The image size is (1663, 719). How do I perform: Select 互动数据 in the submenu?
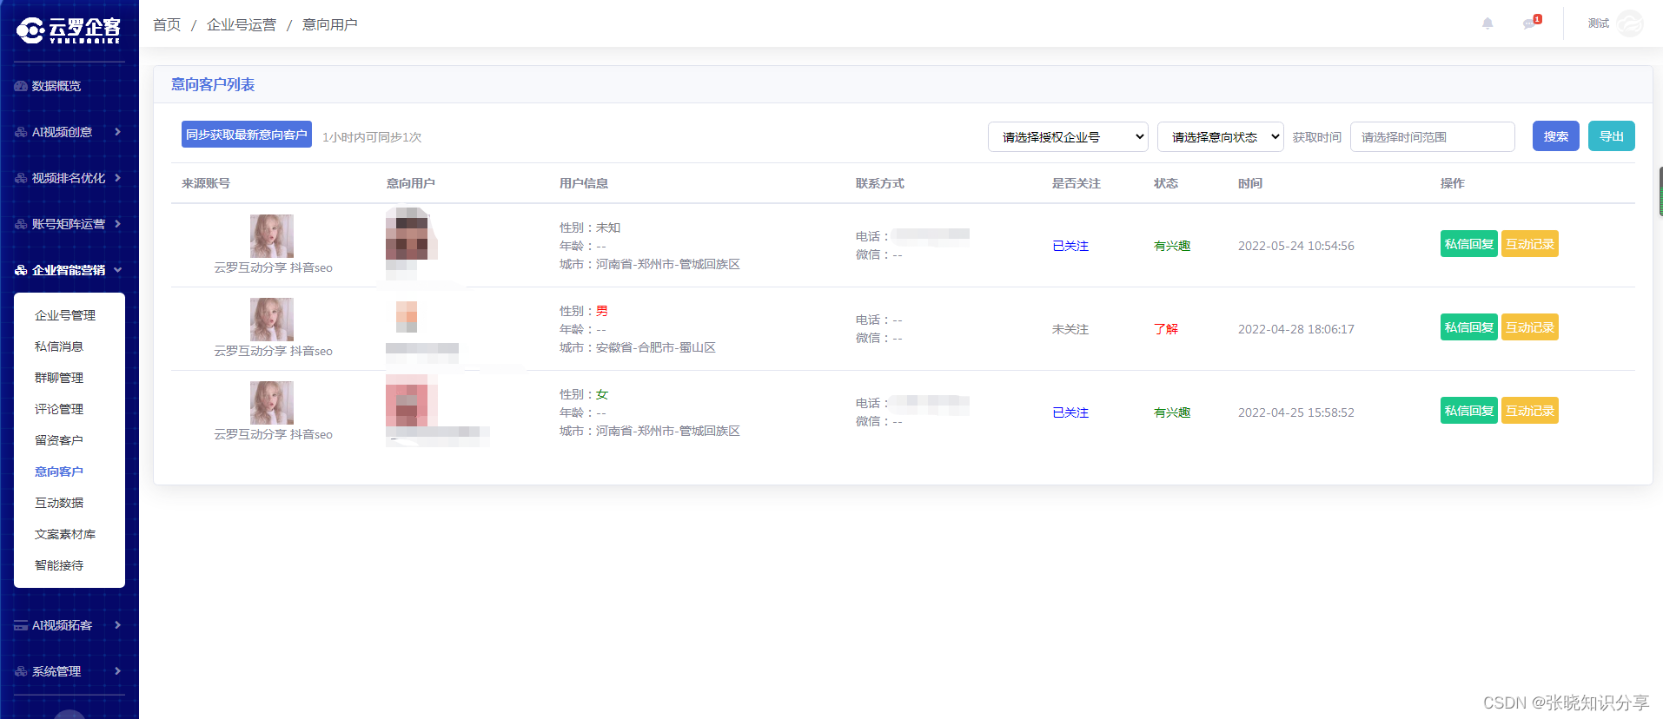click(59, 503)
